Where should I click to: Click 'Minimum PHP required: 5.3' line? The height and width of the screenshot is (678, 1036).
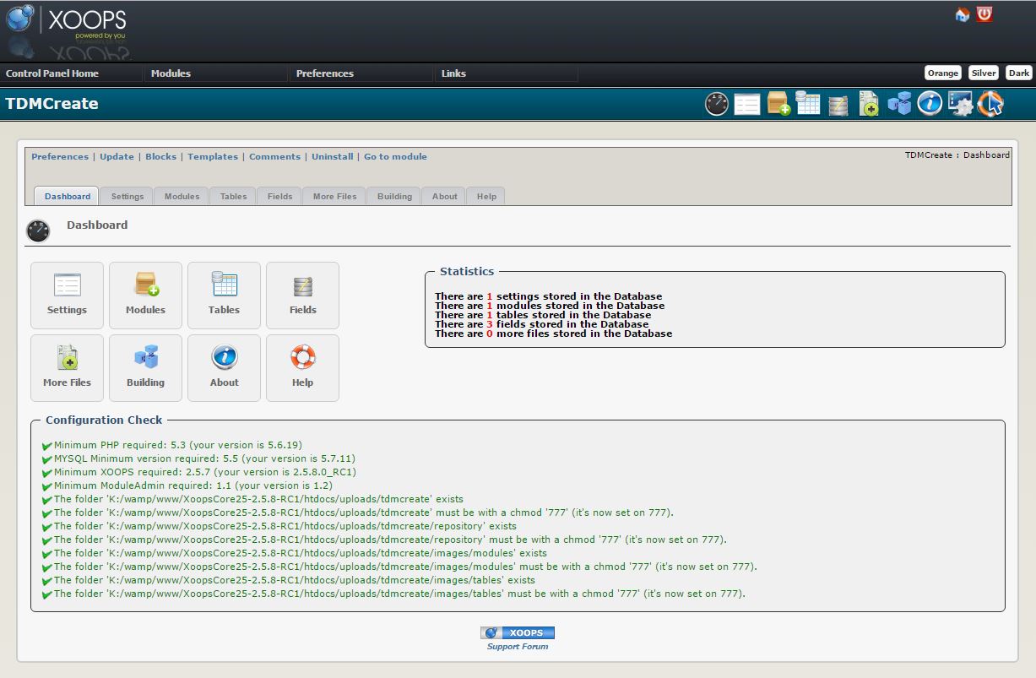pos(177,445)
